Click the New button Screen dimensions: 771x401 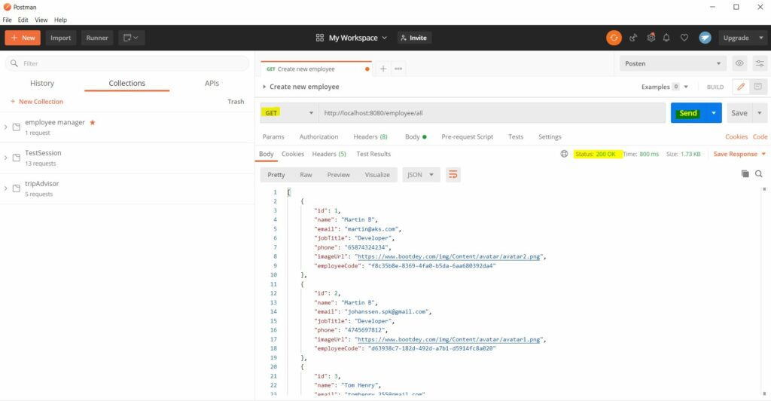pyautogui.click(x=23, y=38)
